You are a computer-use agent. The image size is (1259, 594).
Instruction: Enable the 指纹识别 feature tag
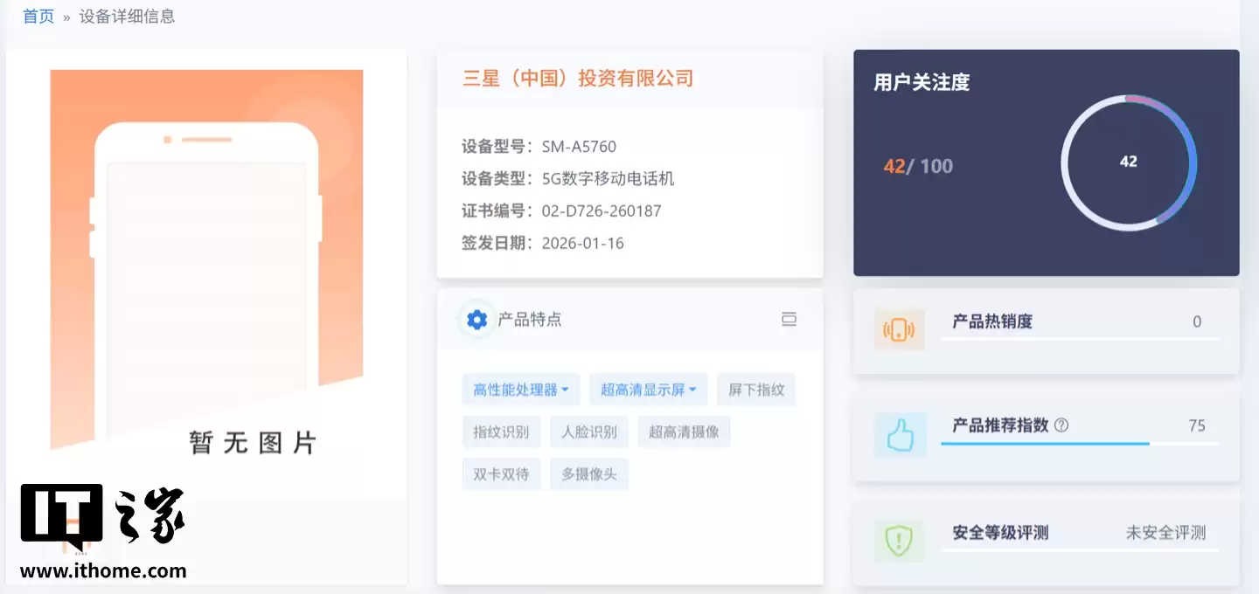pyautogui.click(x=501, y=431)
